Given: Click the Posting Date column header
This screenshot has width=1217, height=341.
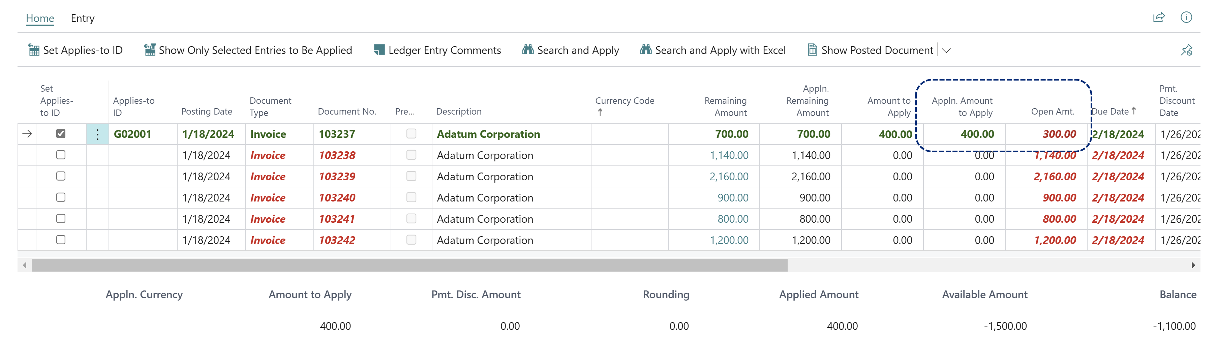Looking at the screenshot, I should [207, 112].
